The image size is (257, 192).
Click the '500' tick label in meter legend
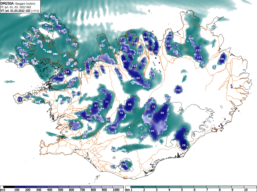tap(60, 190)
